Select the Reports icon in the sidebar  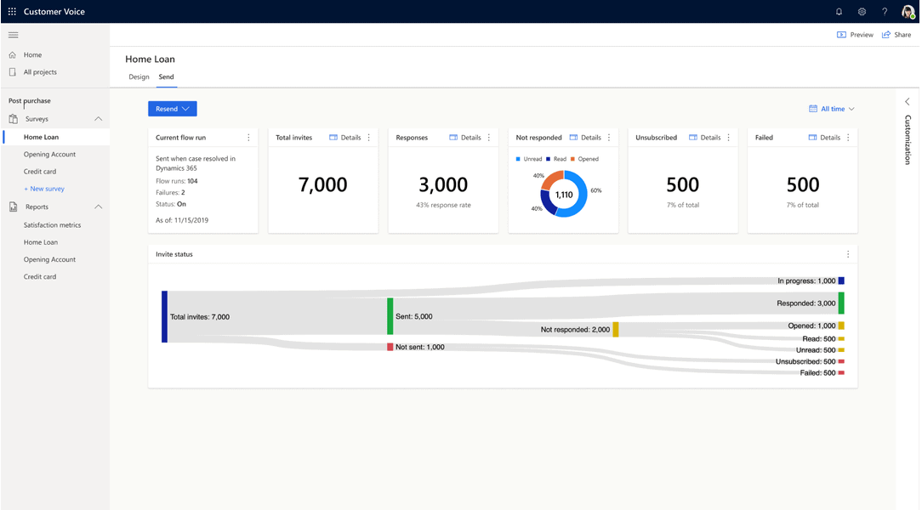[x=12, y=206]
